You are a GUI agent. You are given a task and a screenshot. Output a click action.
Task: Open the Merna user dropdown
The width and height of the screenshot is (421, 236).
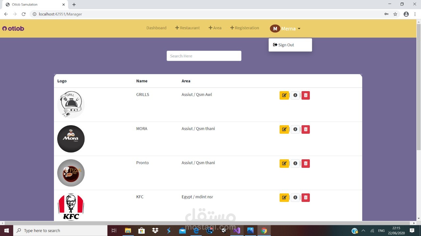[285, 29]
